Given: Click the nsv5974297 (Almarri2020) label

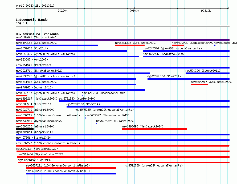Looking at the screenshot, I should click(x=115, y=121).
